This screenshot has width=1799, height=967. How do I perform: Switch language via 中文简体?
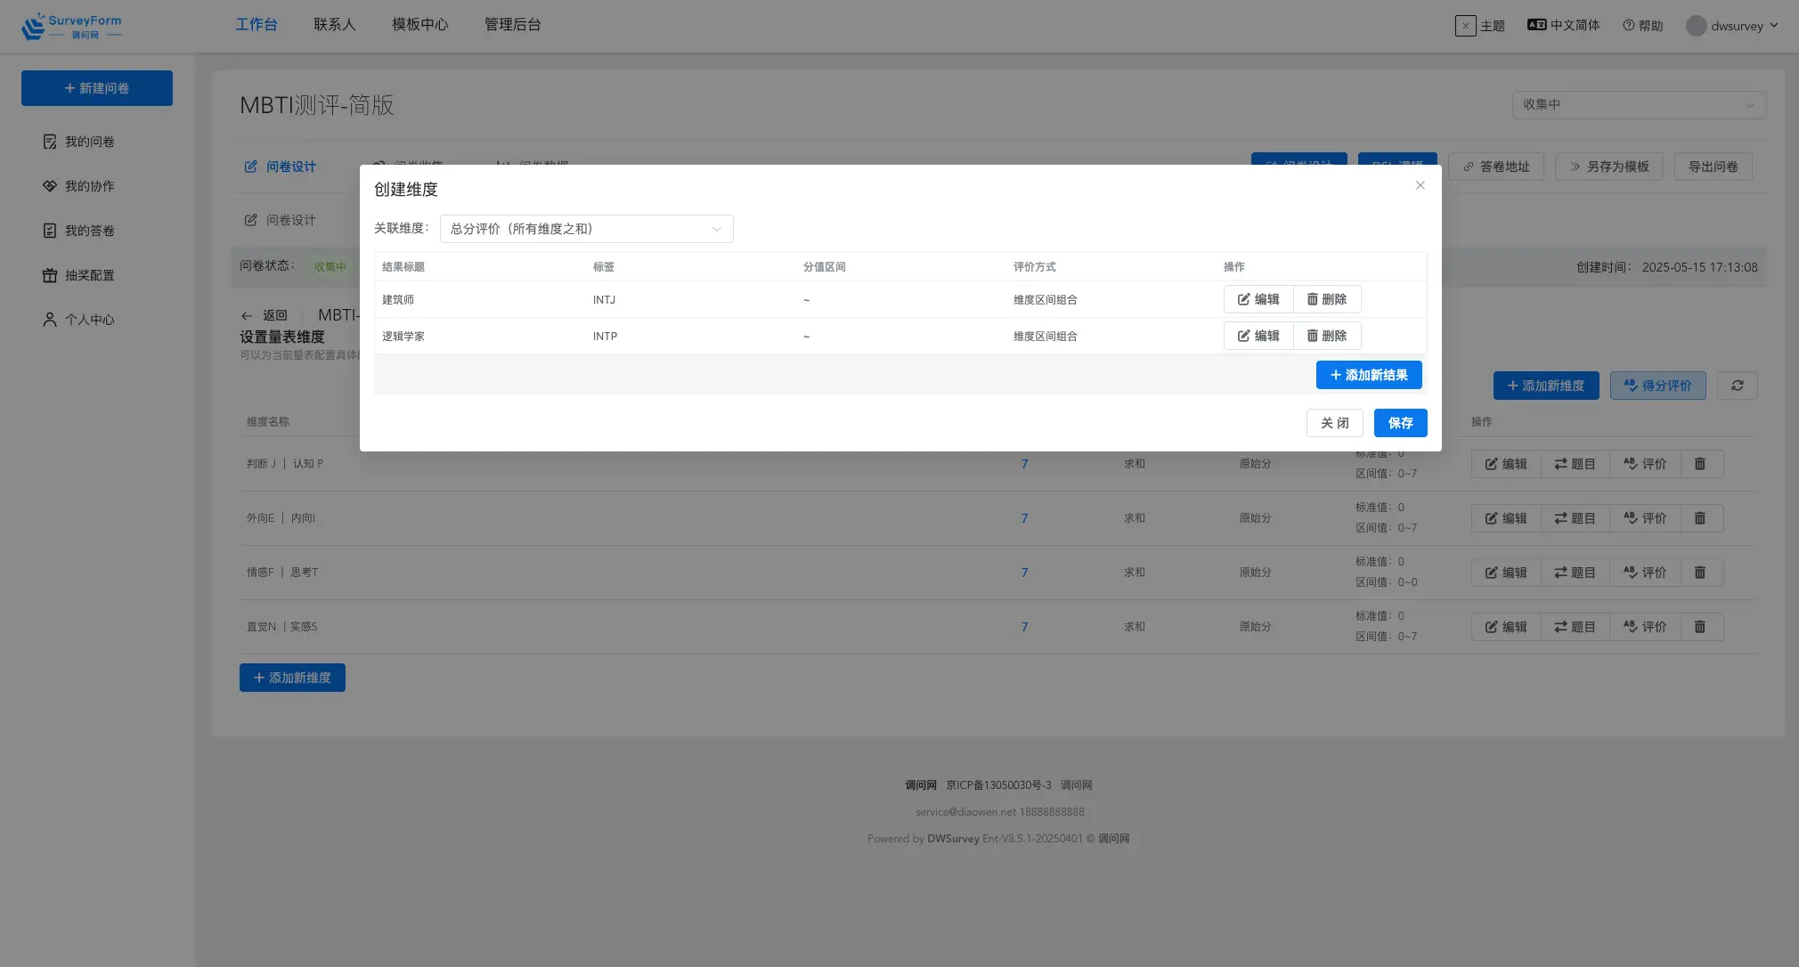pos(1563,26)
